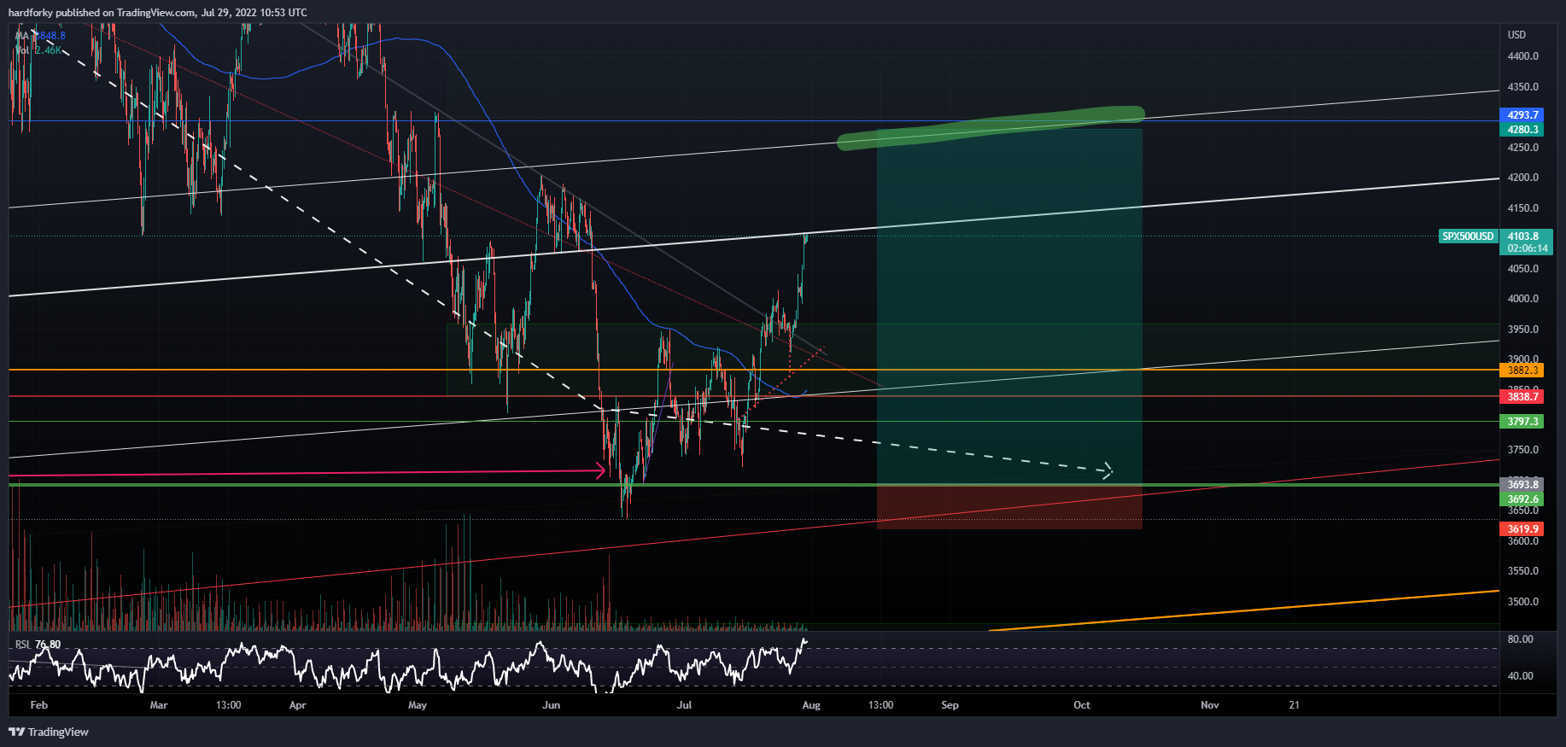Viewport: 1566px width, 747px height.
Task: Click the Feb label on time axis
Action: click(x=38, y=705)
